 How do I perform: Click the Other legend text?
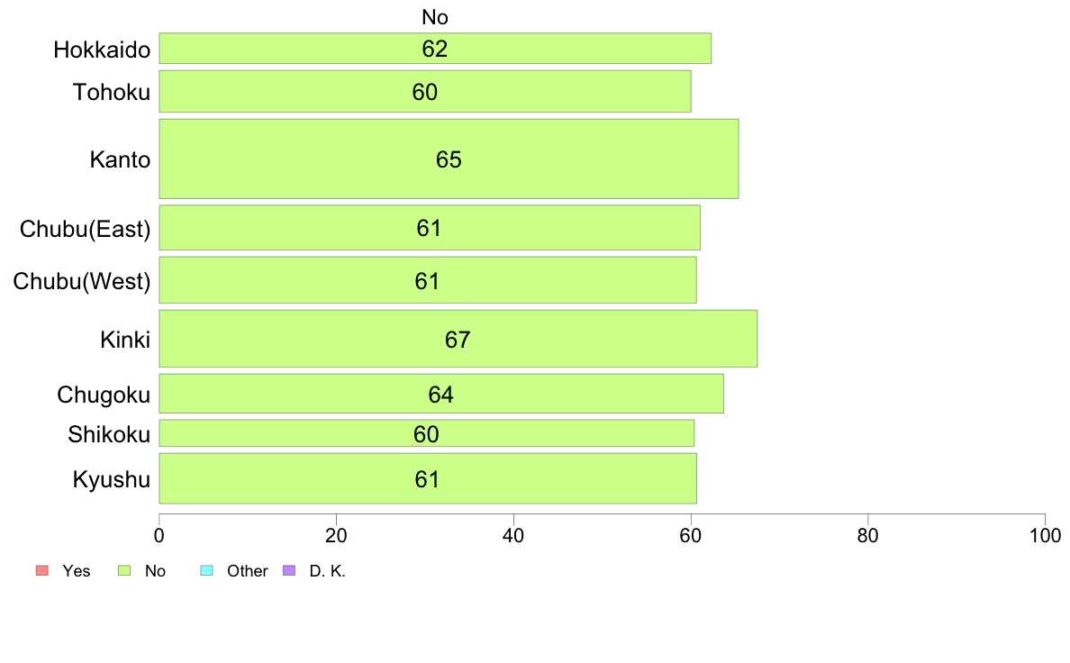[248, 571]
